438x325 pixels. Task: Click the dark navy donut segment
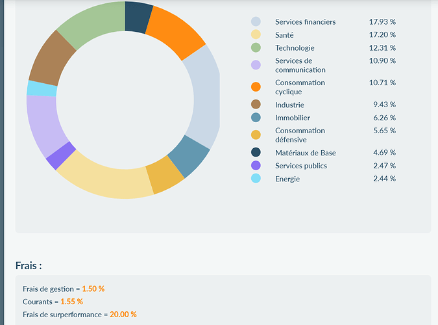[138, 16]
